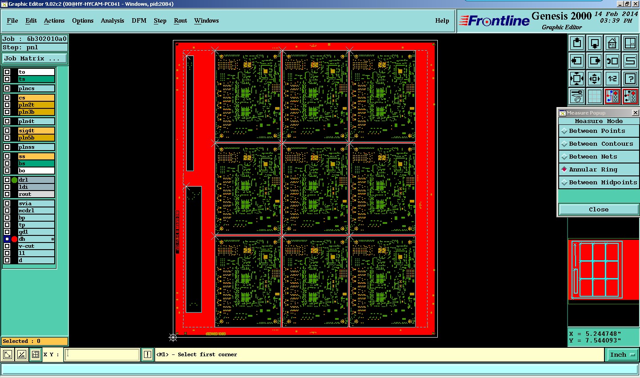Viewport: 640px width, 378px height.
Task: Toggle the checkbox for layer 'plncs'
Action: pyautogui.click(x=7, y=88)
